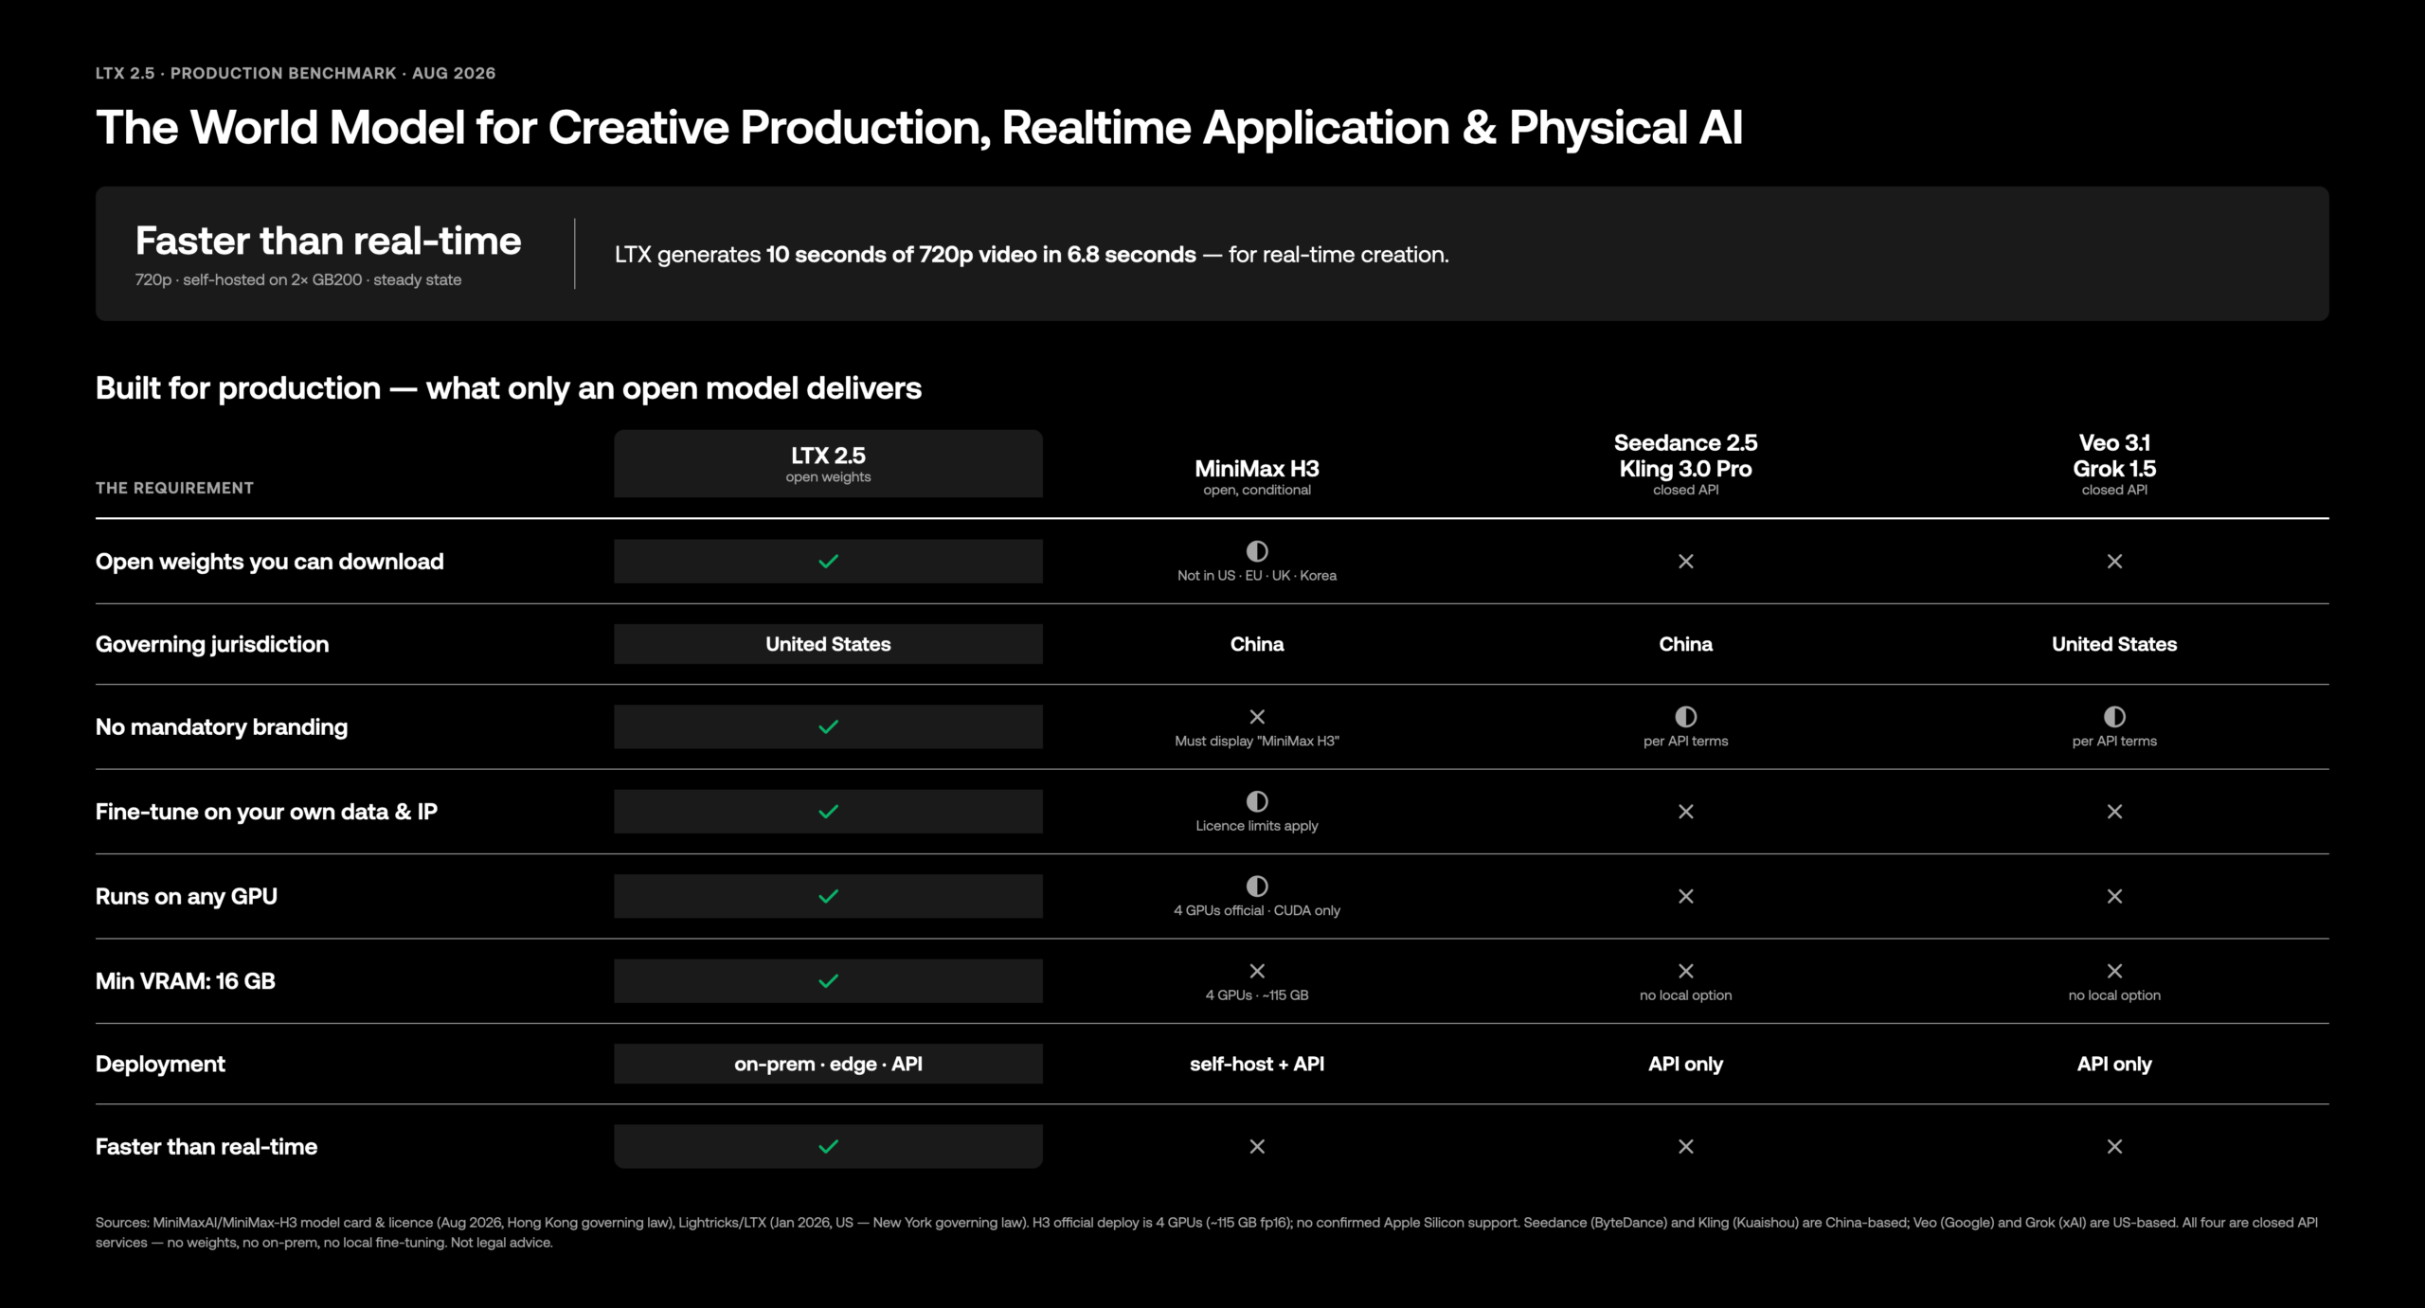Click the 'Licence limits apply' note
This screenshot has height=1308, width=2425.
coord(1257,826)
